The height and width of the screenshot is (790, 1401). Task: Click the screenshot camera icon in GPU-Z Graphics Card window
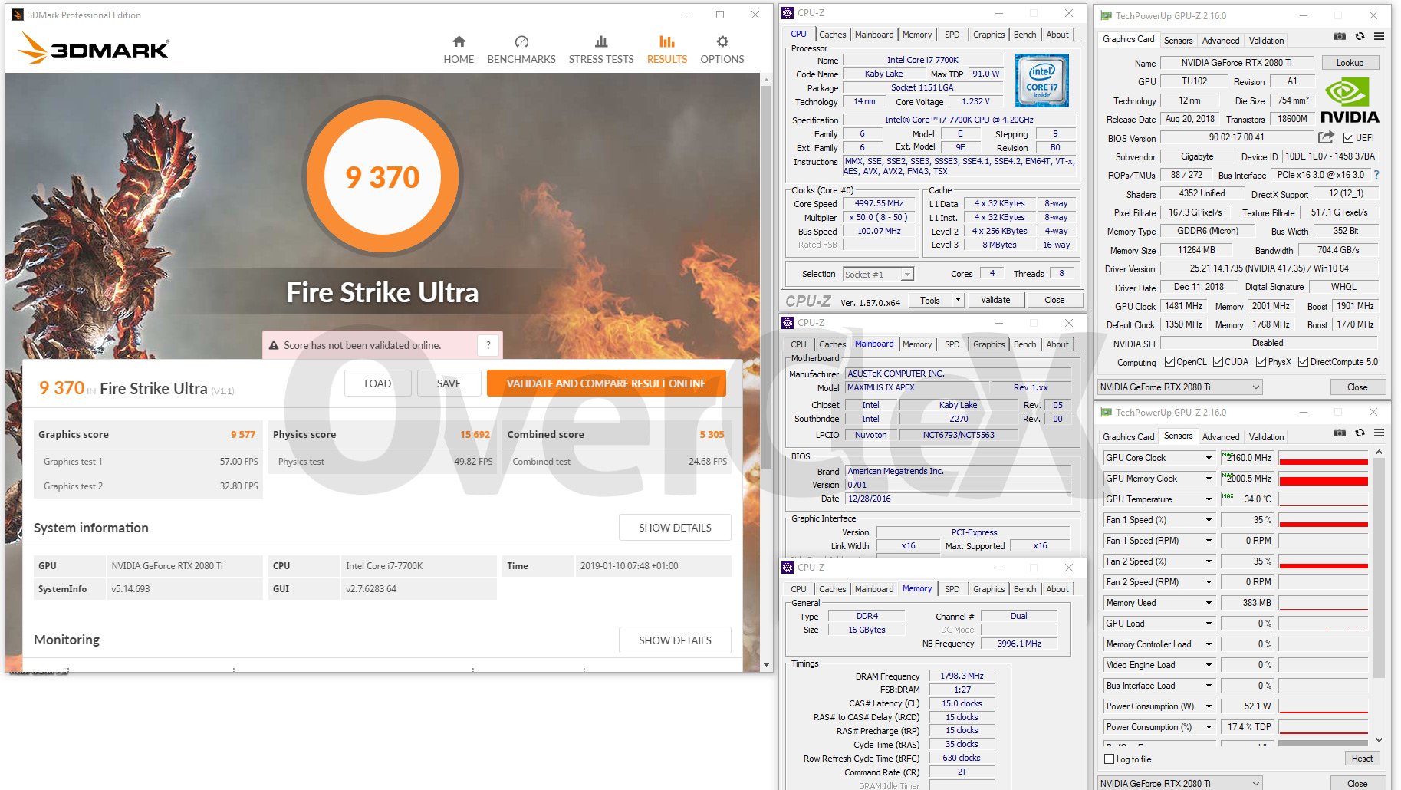1339,37
